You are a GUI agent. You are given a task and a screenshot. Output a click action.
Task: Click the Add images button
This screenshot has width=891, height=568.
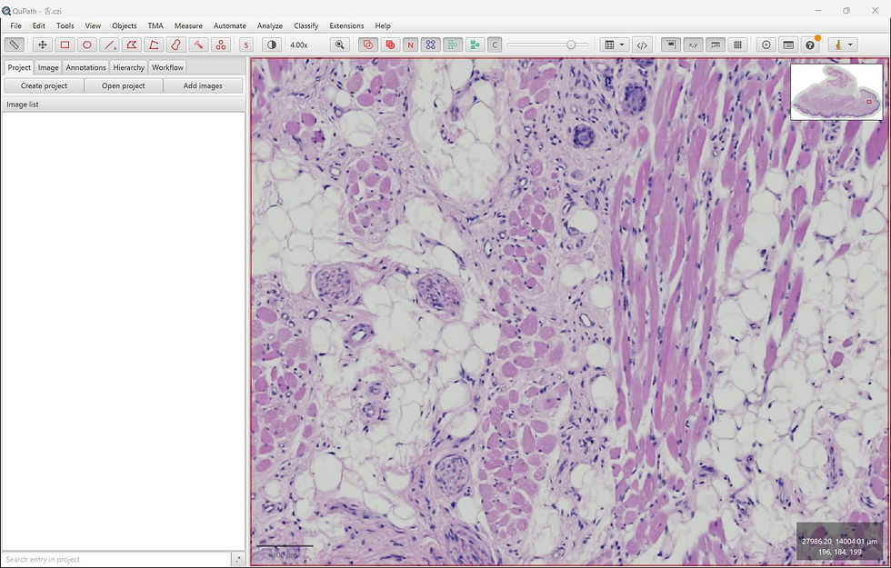coord(203,85)
